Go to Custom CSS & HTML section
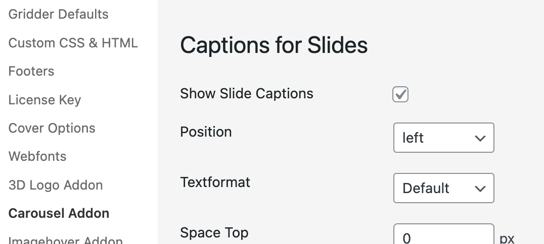 (73, 43)
